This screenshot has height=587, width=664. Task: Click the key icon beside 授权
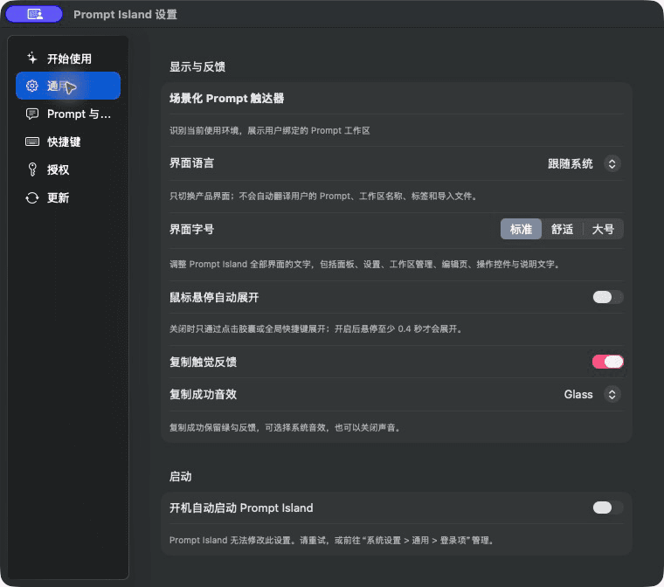pyautogui.click(x=32, y=169)
